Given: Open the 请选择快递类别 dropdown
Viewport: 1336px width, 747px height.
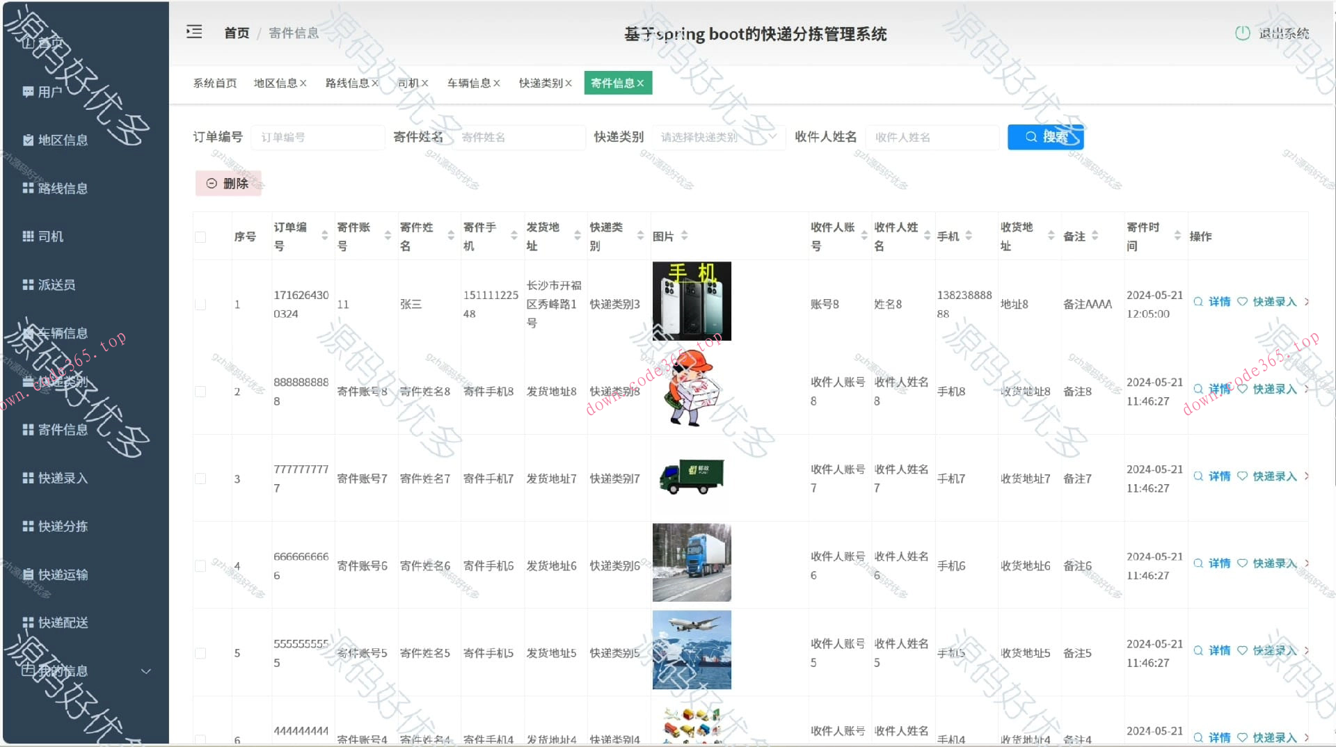Looking at the screenshot, I should click(x=719, y=137).
